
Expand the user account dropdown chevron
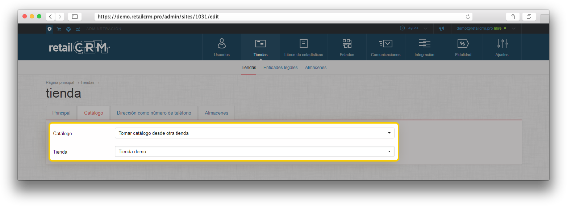point(513,28)
